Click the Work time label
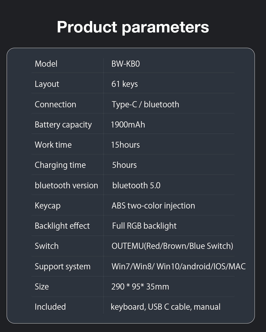266x332 pixels. pyautogui.click(x=53, y=145)
